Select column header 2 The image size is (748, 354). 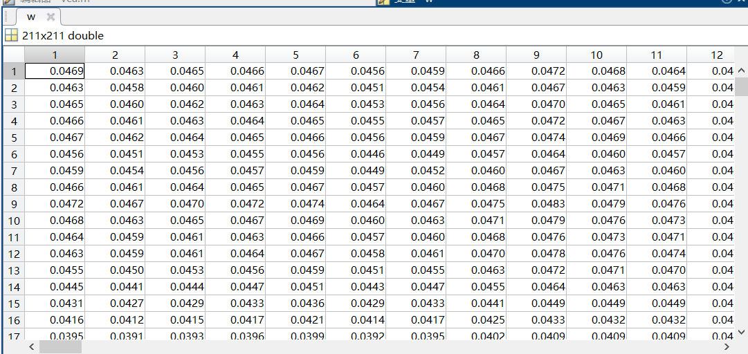[x=115, y=55]
